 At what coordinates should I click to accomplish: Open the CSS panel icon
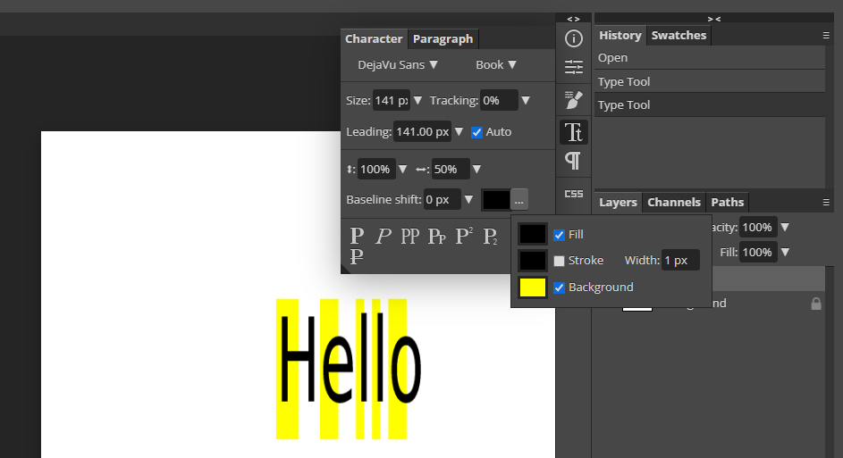click(574, 194)
